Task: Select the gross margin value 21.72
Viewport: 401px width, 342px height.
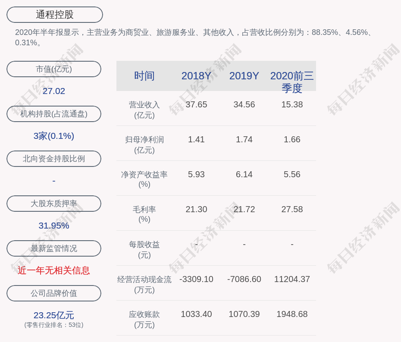Action: tap(244, 210)
